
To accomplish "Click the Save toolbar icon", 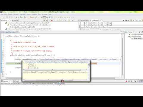I will [x=7, y=17].
